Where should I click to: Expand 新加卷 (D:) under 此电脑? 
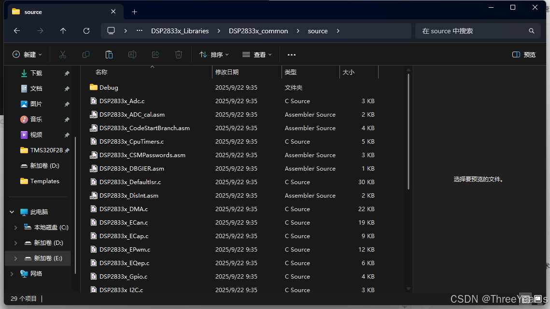(16, 243)
